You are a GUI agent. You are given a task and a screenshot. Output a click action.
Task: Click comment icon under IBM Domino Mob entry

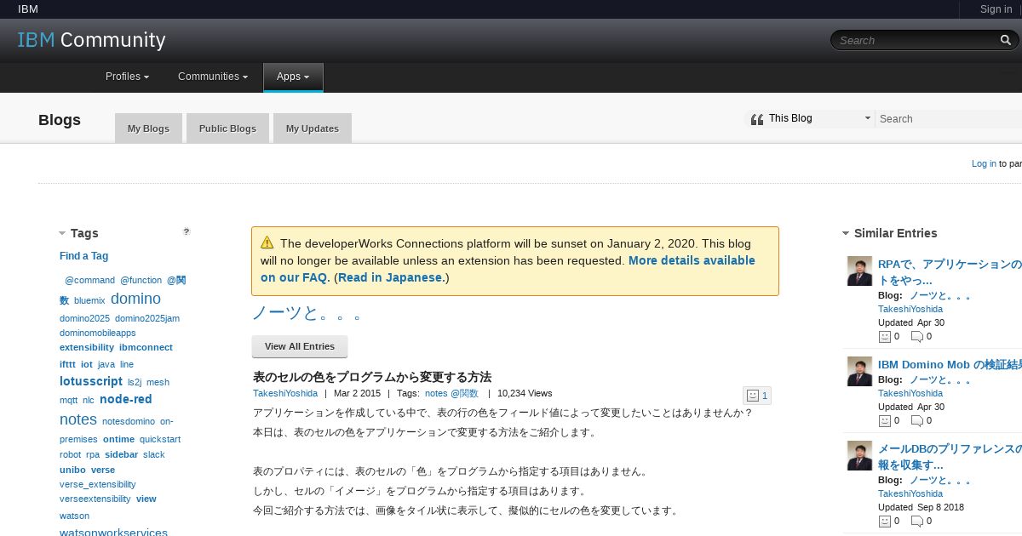click(916, 420)
